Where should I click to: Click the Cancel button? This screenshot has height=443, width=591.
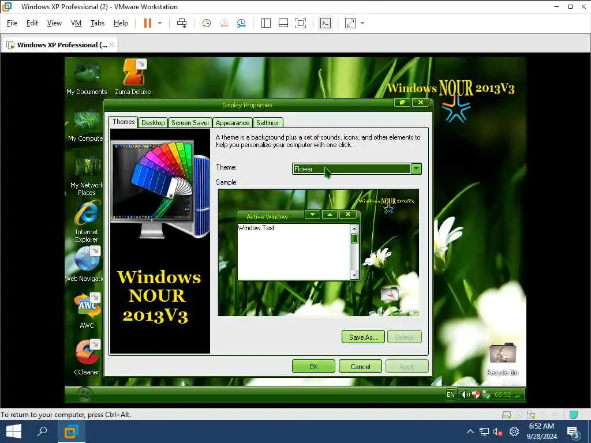tap(360, 366)
